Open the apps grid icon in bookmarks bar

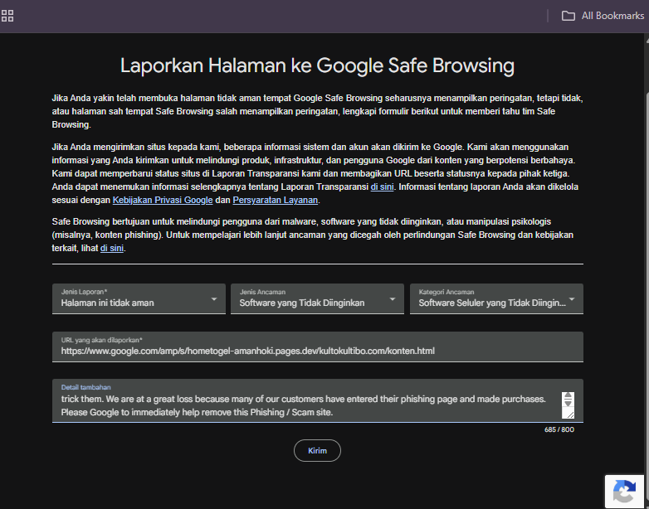pyautogui.click(x=7, y=16)
